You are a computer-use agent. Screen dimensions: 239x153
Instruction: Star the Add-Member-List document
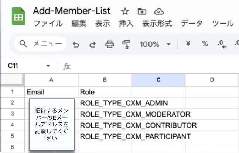[x=125, y=11]
